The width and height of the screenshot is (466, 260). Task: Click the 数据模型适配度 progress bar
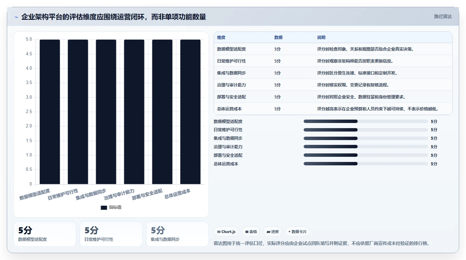pyautogui.click(x=366, y=121)
